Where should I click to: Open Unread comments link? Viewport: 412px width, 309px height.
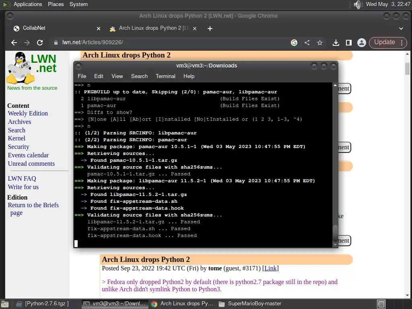click(x=31, y=163)
